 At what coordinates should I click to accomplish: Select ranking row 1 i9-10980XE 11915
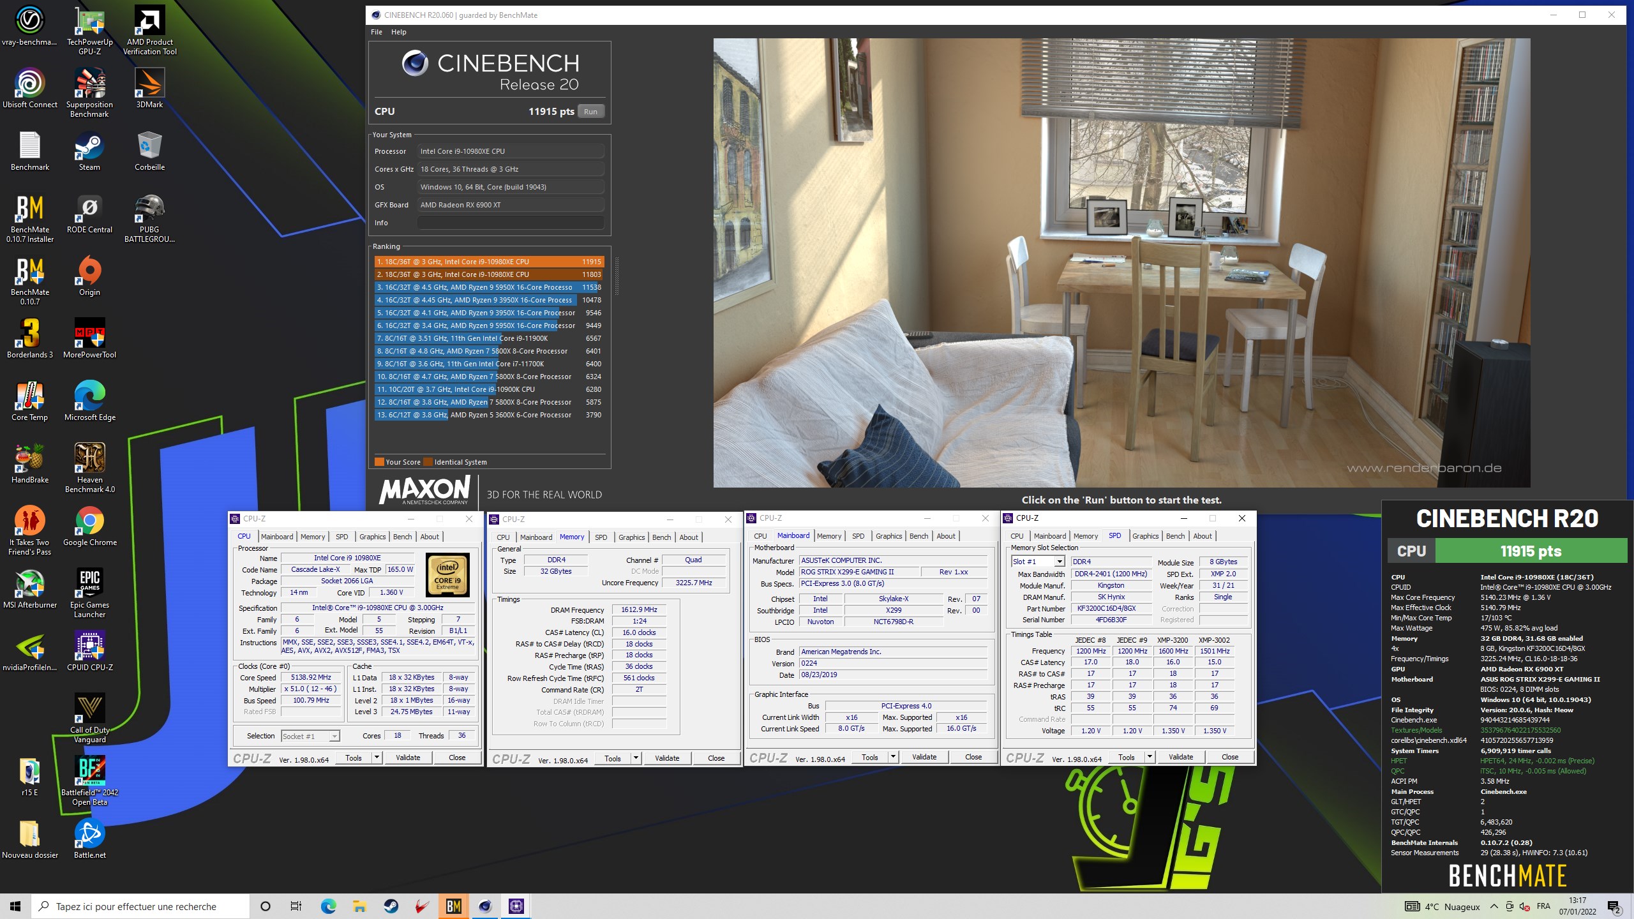click(x=488, y=262)
